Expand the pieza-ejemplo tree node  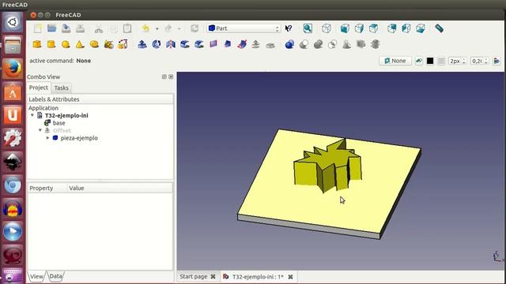47,138
